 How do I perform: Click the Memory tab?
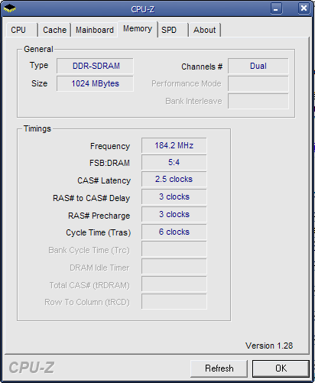click(x=138, y=29)
